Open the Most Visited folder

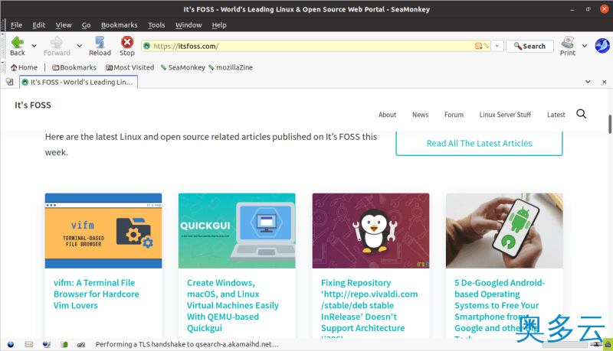click(x=129, y=67)
